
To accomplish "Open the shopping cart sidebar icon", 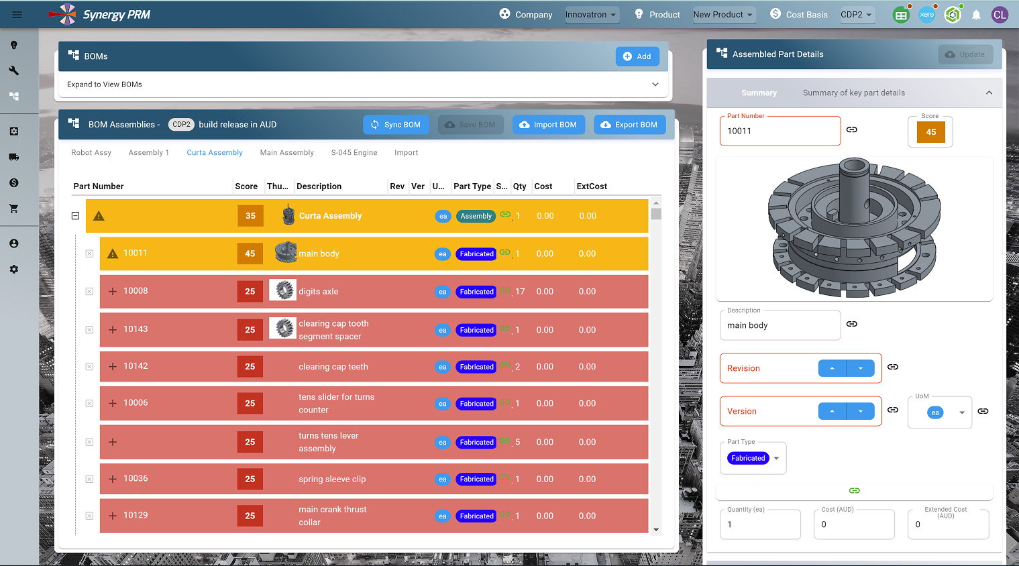I will (x=13, y=209).
